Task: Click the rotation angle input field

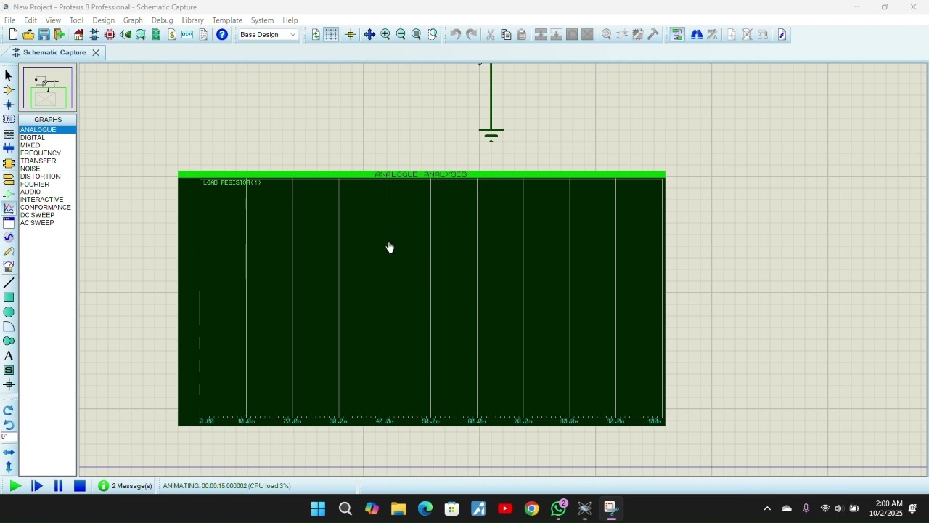Action: coord(9,437)
